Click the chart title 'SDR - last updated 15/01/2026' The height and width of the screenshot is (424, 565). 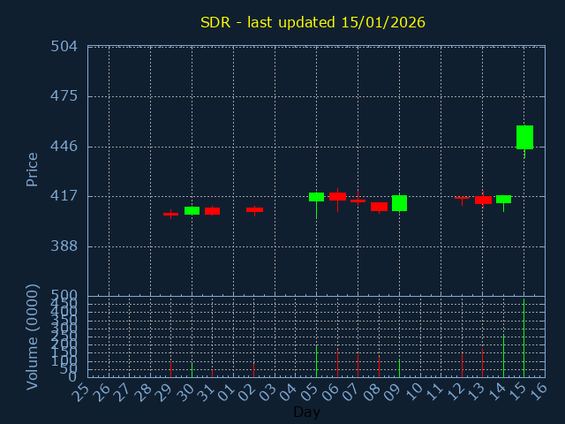click(x=313, y=22)
